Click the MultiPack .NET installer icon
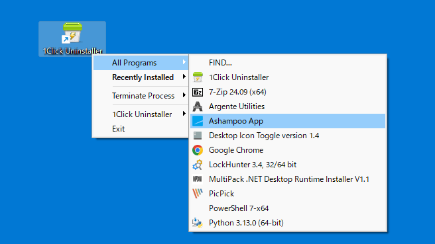The width and height of the screenshot is (435, 244). [x=198, y=179]
